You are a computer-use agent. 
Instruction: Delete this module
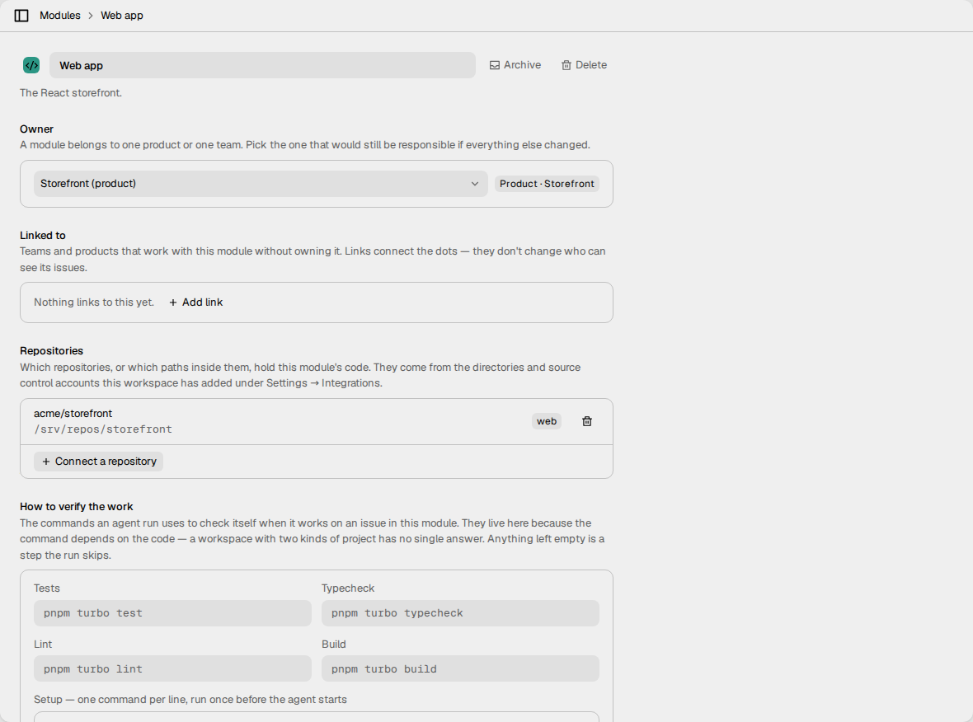584,65
